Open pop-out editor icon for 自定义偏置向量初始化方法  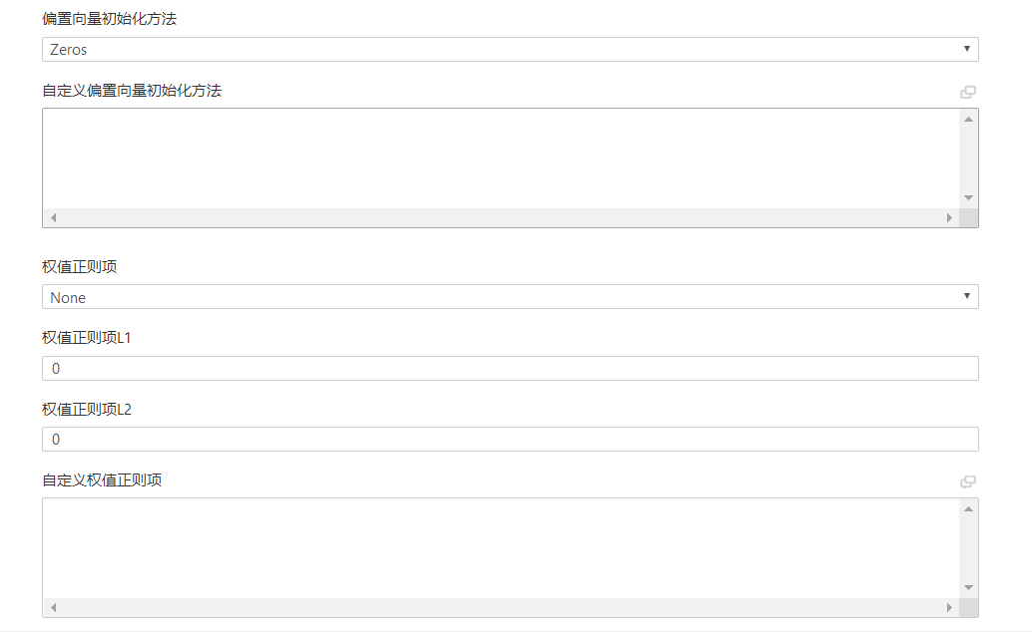pos(967,92)
